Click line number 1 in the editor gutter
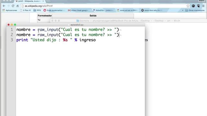 point(12,30)
